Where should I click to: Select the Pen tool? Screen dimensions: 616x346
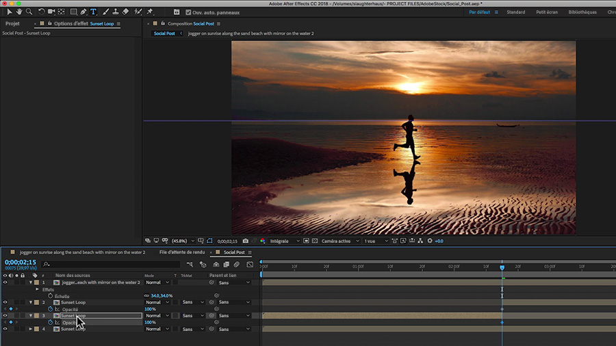click(83, 12)
